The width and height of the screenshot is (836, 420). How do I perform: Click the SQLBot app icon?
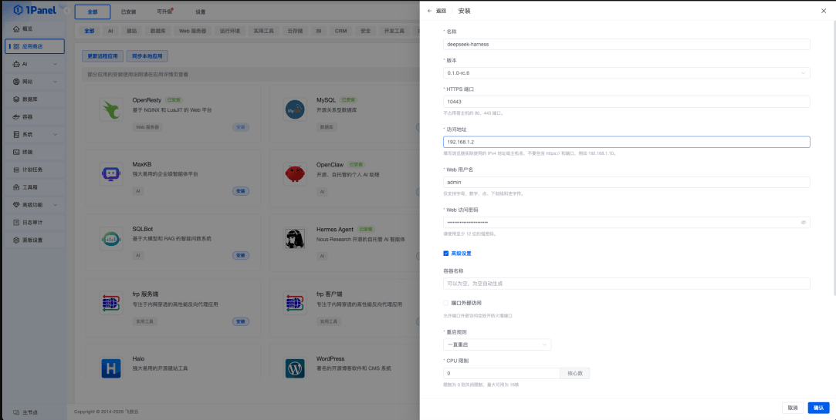coord(111,238)
